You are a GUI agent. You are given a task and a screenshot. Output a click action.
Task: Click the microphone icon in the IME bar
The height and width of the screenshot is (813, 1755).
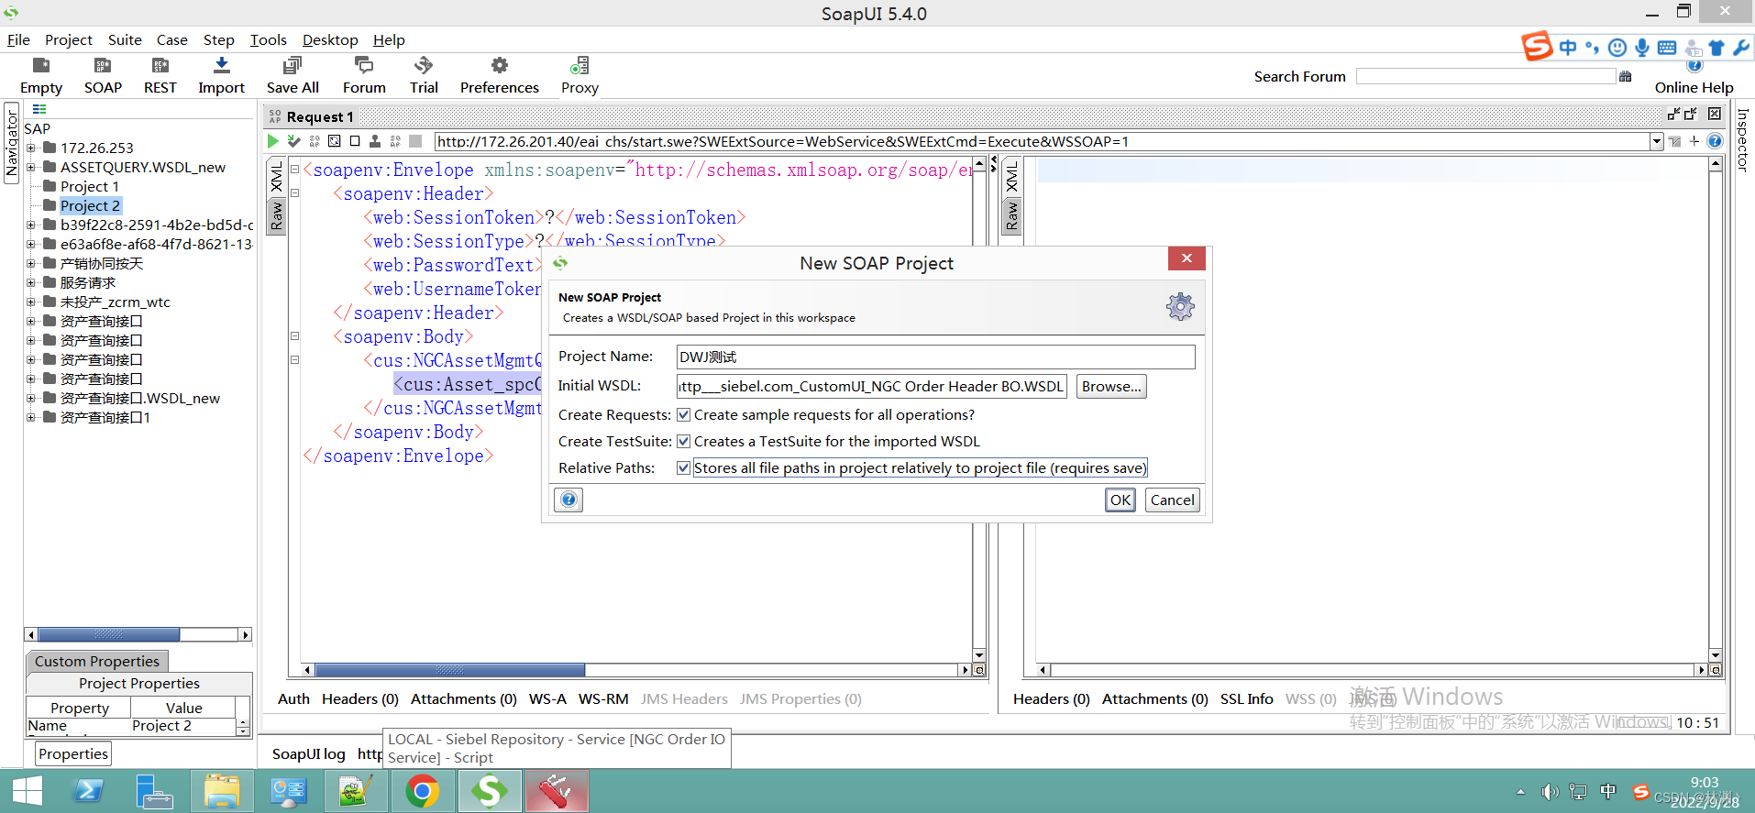tap(1642, 48)
